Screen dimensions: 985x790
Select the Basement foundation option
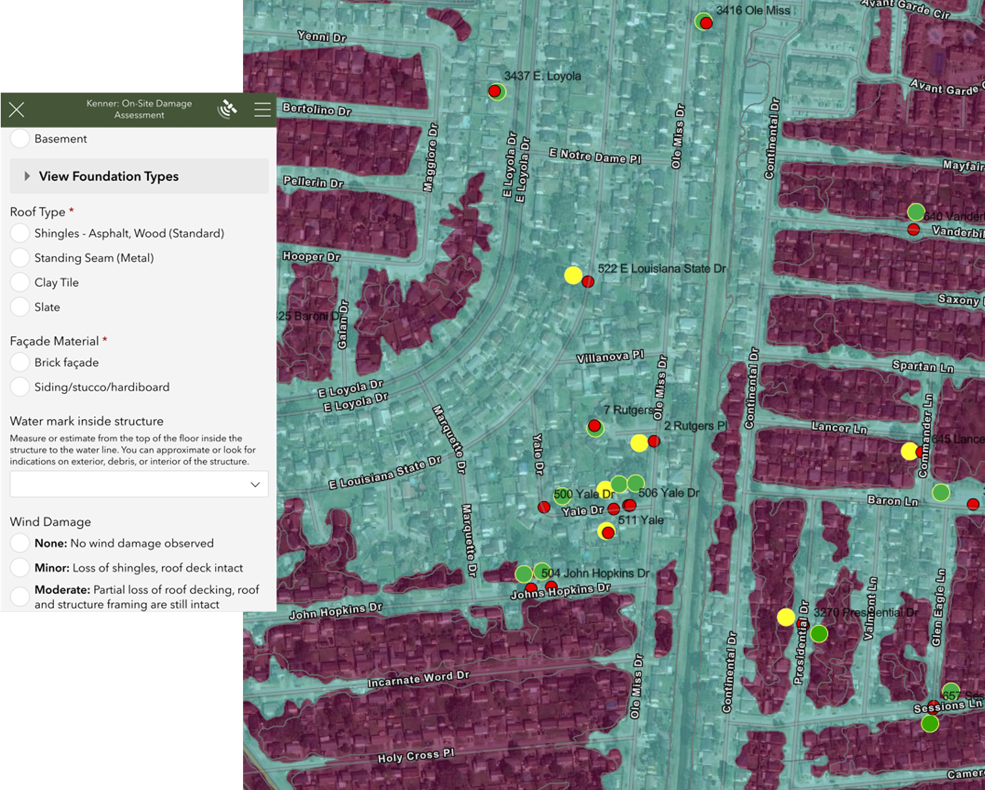pyautogui.click(x=20, y=138)
